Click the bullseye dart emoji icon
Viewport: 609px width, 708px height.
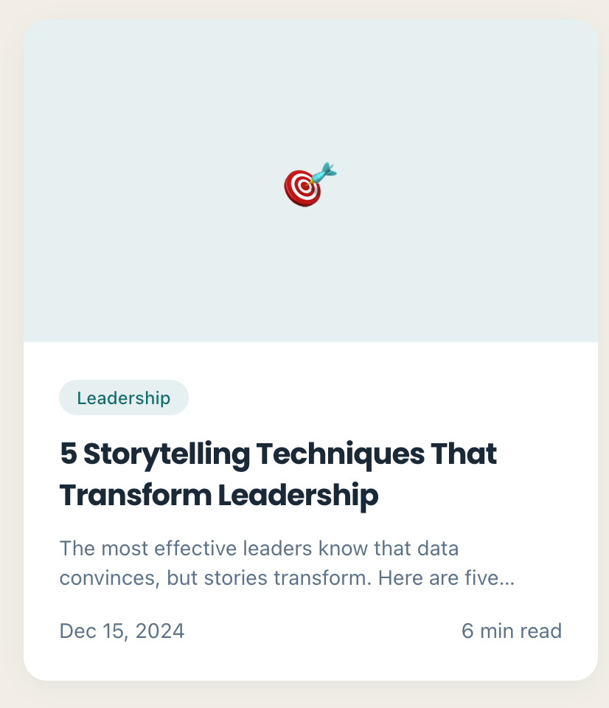[310, 184]
